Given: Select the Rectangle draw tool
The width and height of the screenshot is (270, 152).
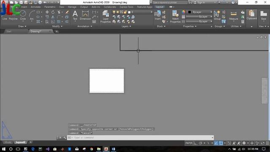Looking at the screenshot, I should coord(38,12).
